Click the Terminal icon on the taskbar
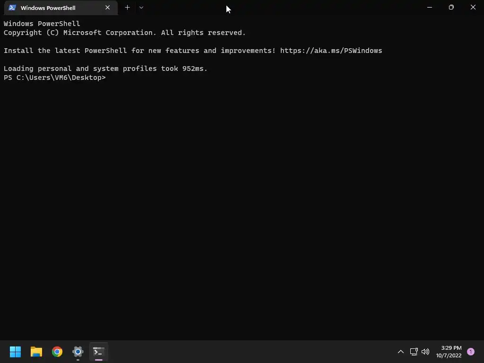The width and height of the screenshot is (484, 363). click(99, 352)
